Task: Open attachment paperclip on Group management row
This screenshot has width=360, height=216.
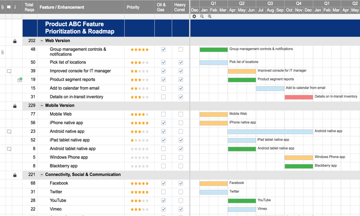Action: [x=3, y=52]
